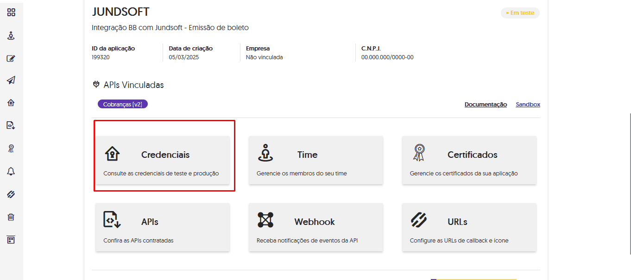The image size is (631, 280).
Task: Click the team member icon in sidebar
Action: 11,36
